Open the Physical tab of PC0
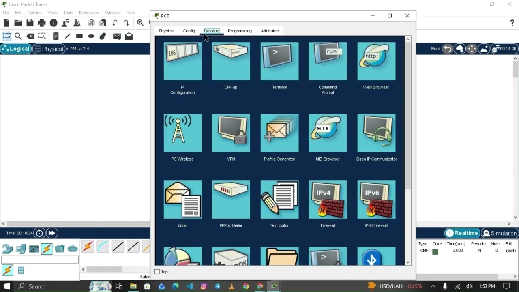Image resolution: width=519 pixels, height=292 pixels. click(x=166, y=31)
